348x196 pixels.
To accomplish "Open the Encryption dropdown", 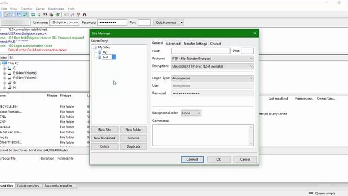I will 213,66.
